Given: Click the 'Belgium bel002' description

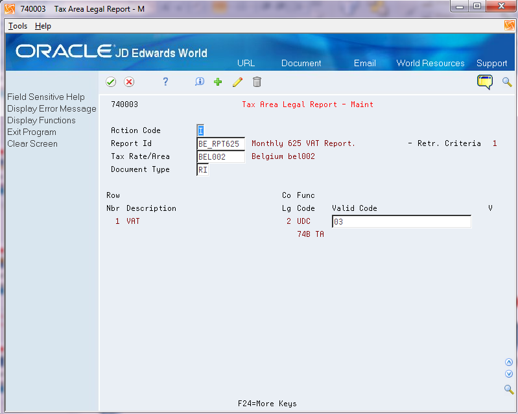Looking at the screenshot, I should (283, 156).
